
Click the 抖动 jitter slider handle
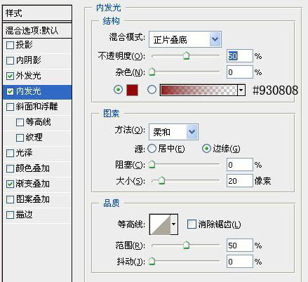(152, 261)
